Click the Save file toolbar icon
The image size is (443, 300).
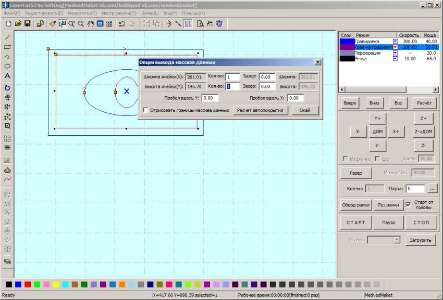click(28, 23)
